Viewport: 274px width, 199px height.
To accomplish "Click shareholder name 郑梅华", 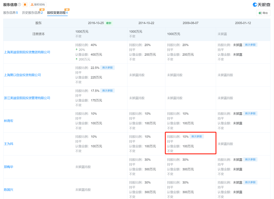I will pyautogui.click(x=8, y=167).
